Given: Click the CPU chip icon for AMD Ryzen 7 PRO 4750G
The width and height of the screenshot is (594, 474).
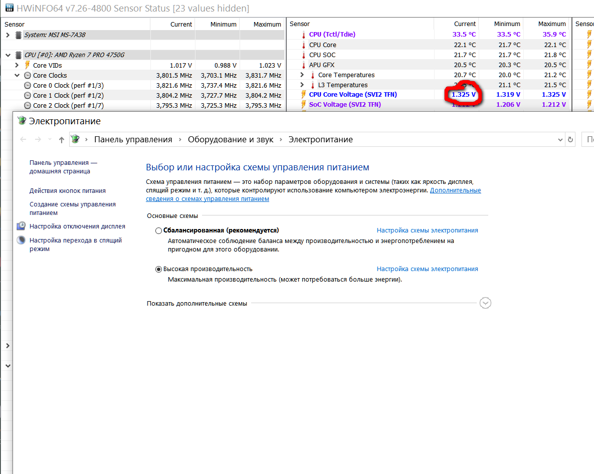Looking at the screenshot, I should 18,55.
